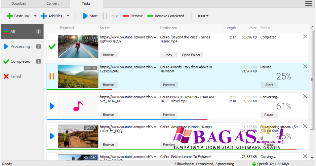
Task: Click the Thailand mp3 conversion progress bar
Action: (127, 119)
